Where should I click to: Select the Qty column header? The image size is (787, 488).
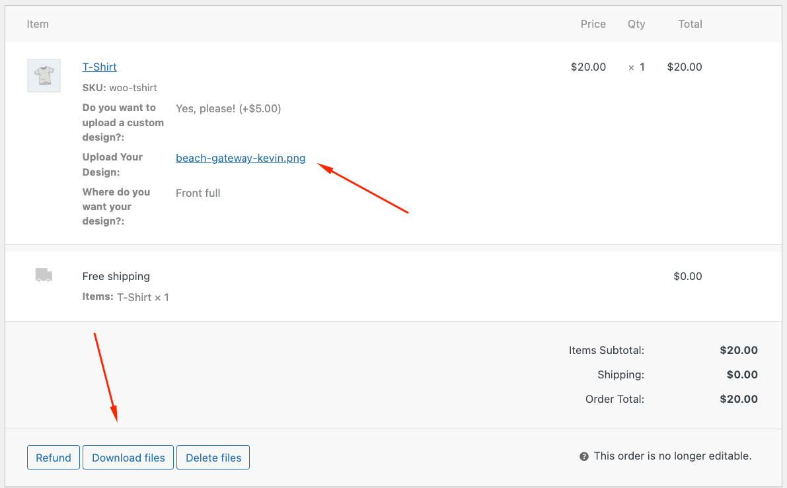(x=636, y=24)
